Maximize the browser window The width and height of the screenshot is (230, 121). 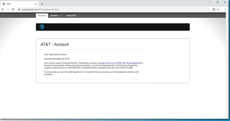(217, 2)
